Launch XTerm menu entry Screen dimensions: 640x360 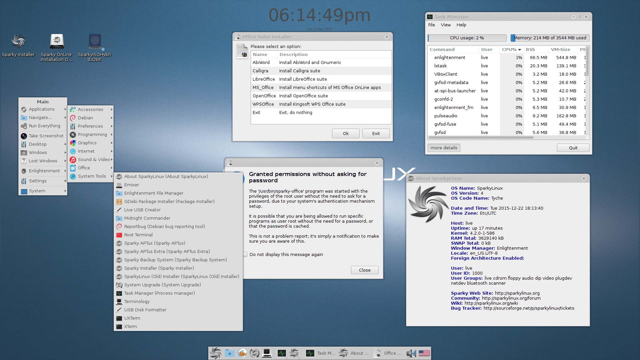(x=178, y=326)
